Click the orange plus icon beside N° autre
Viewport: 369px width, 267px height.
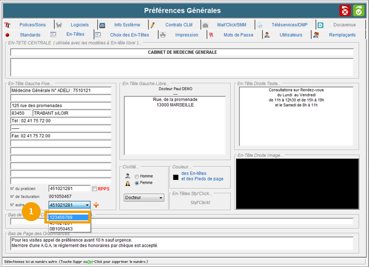click(x=96, y=205)
